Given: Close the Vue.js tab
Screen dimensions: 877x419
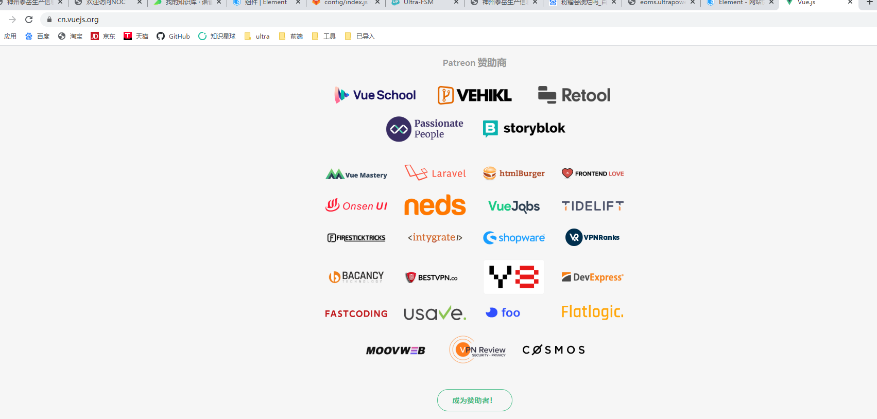Looking at the screenshot, I should coord(850,3).
